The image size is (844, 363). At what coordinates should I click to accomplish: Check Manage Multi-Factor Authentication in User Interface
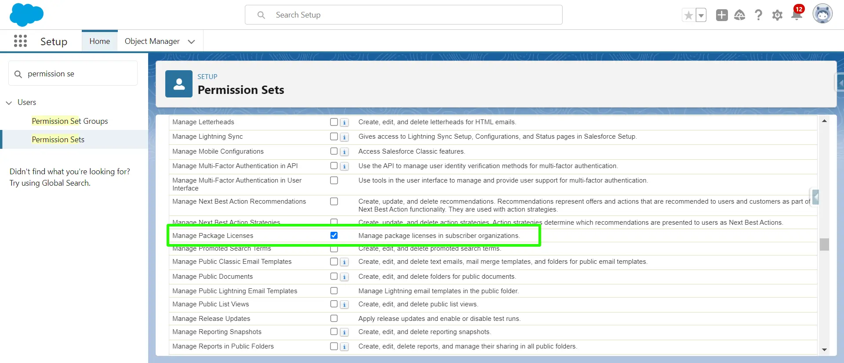click(334, 180)
